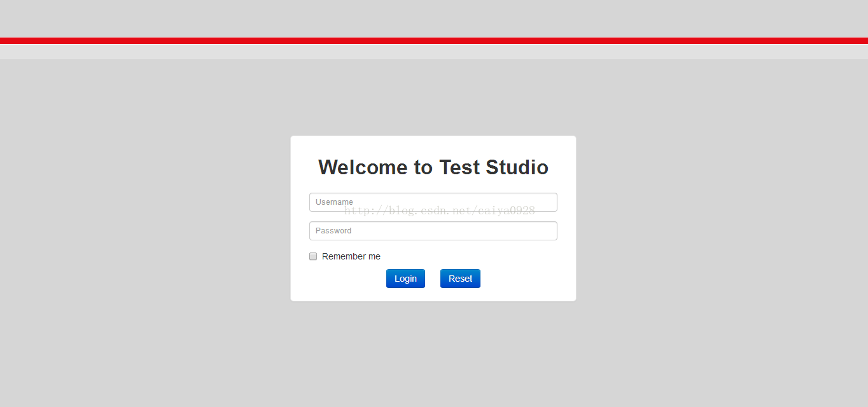The width and height of the screenshot is (868, 407).
Task: Click the Reset button
Action: tap(460, 279)
